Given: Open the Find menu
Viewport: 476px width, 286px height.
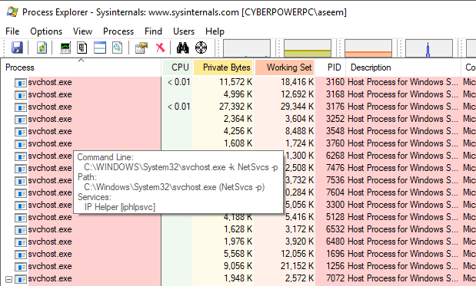Looking at the screenshot, I should (153, 31).
